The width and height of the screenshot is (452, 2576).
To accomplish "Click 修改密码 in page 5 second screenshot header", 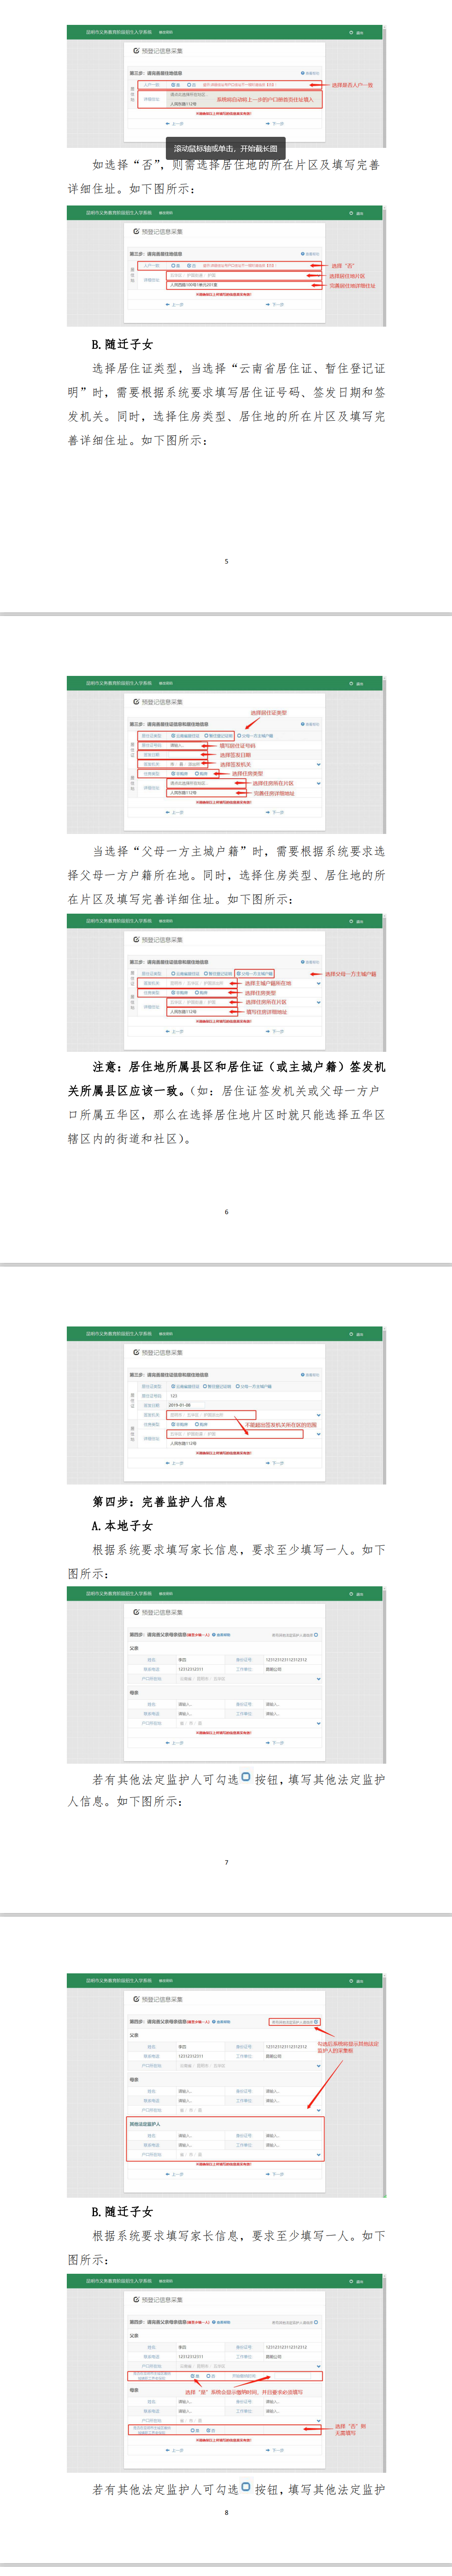I will tap(166, 213).
